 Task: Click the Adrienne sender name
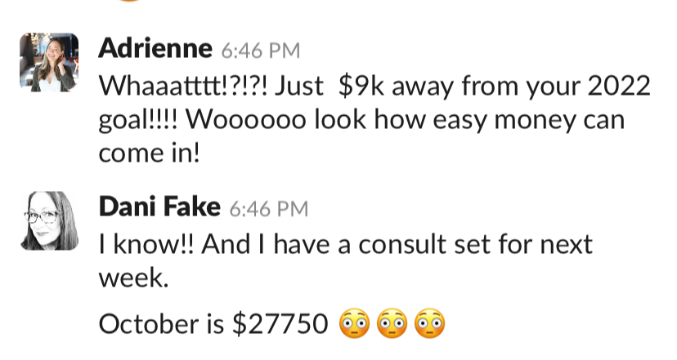tap(155, 50)
